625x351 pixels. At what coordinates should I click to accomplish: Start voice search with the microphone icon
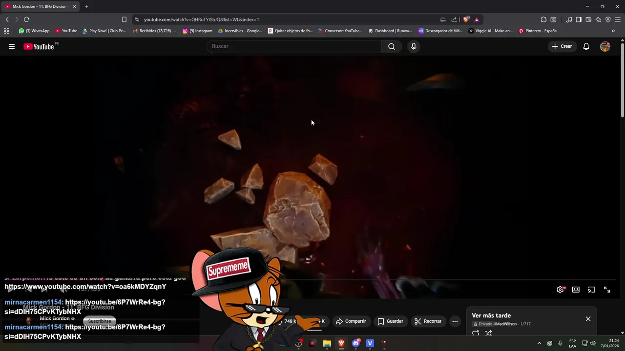pos(414,46)
